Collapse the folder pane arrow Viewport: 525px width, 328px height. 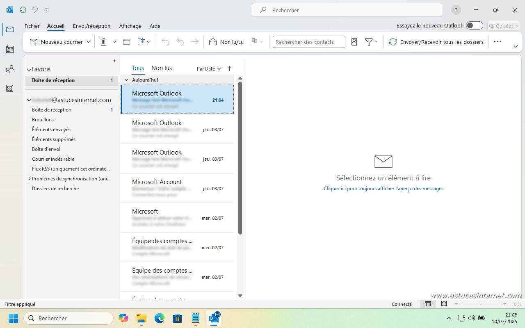click(x=114, y=61)
